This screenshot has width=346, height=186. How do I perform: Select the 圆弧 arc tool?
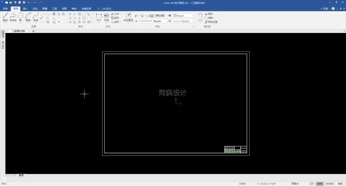coord(28,17)
